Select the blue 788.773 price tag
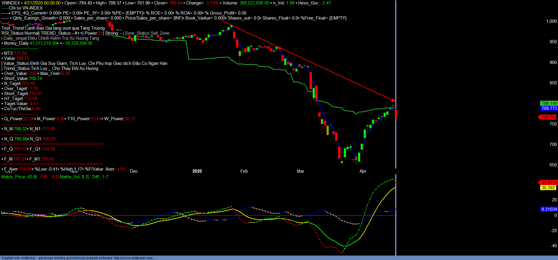The image size is (558, 260). pyautogui.click(x=549, y=109)
